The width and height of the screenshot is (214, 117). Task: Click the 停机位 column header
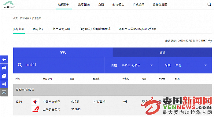(x=126, y=79)
